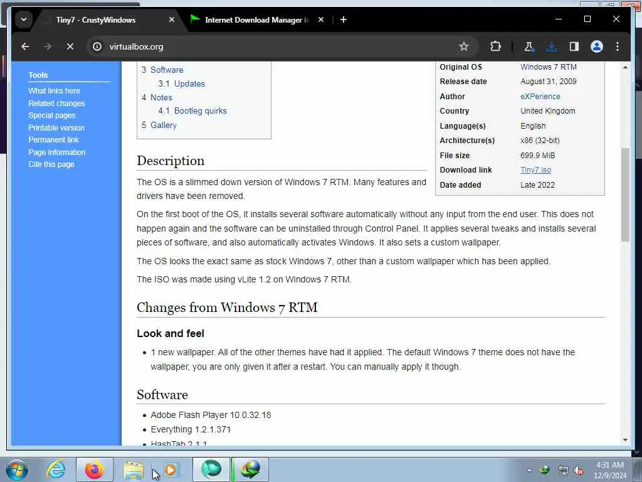Open What links here tool
642x482 pixels.
pos(54,91)
